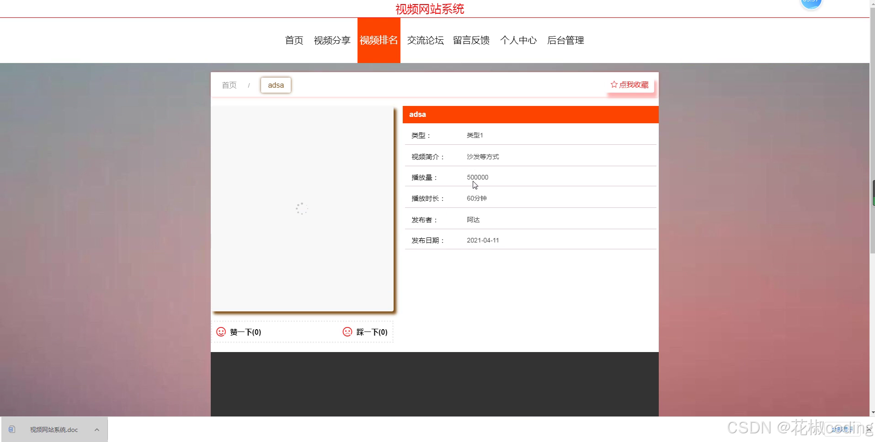Screen dimensions: 875x442
Task: Click the star icon to favorite the video
Action: click(x=614, y=84)
